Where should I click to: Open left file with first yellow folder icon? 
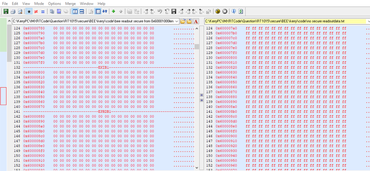[183, 21]
